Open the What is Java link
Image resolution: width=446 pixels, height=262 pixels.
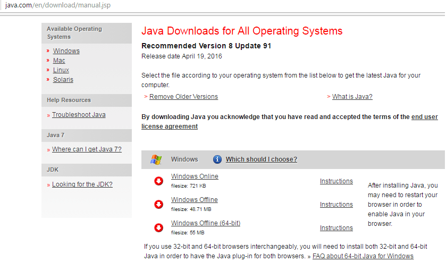pos(352,97)
